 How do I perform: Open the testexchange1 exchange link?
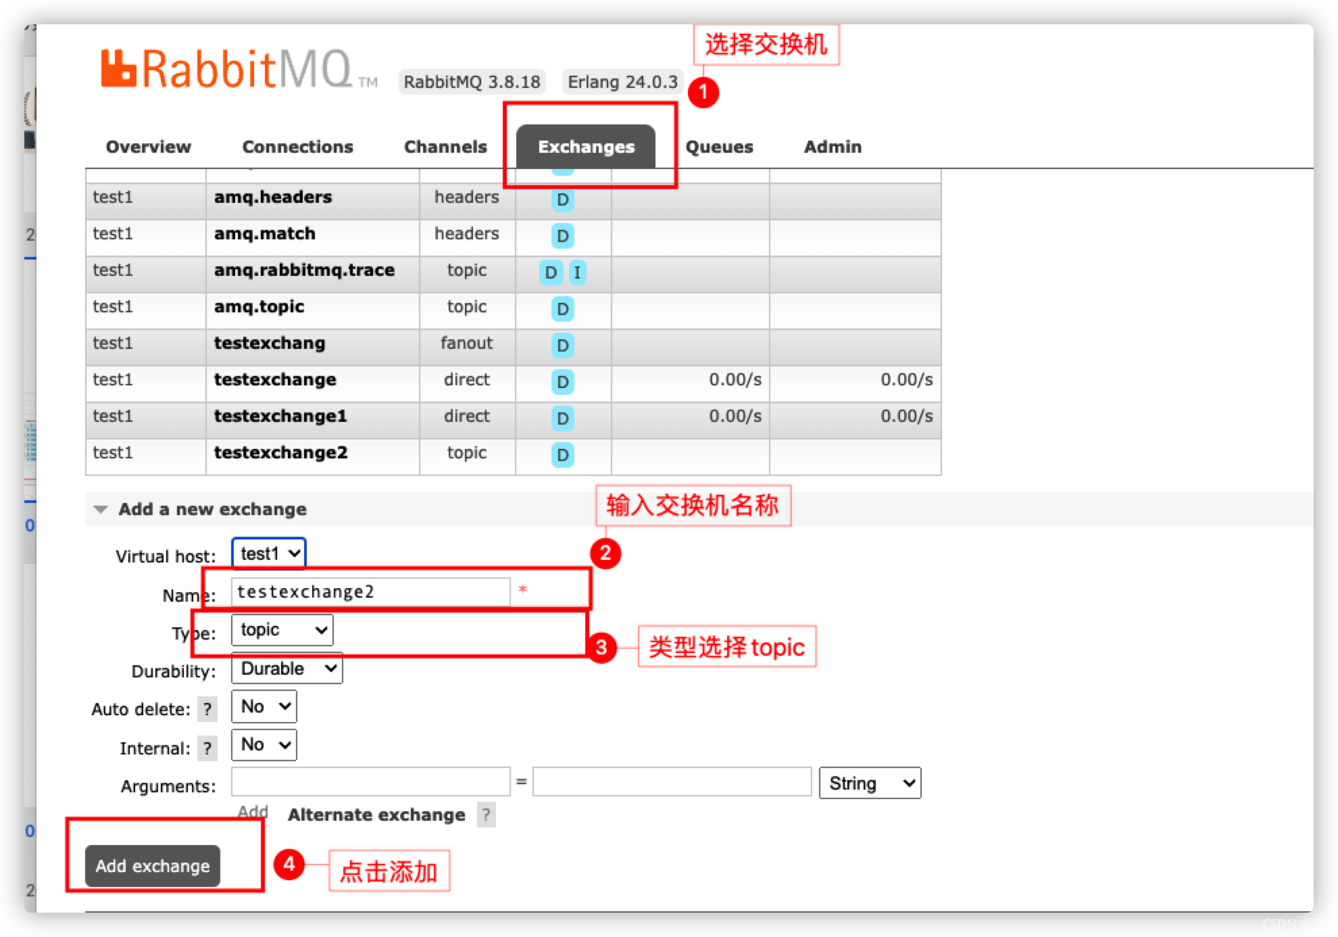280,416
